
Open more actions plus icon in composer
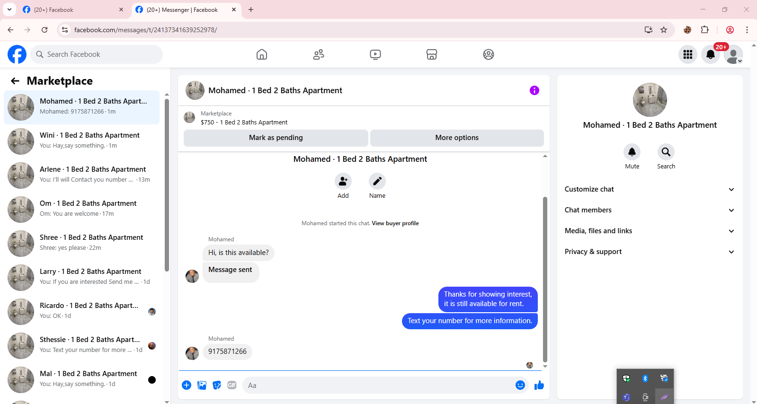coord(187,385)
